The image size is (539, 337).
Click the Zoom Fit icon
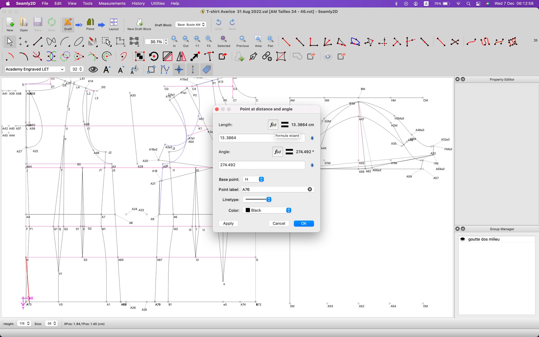coord(208,39)
